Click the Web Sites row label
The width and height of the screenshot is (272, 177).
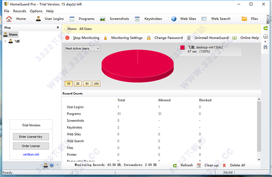74,134
